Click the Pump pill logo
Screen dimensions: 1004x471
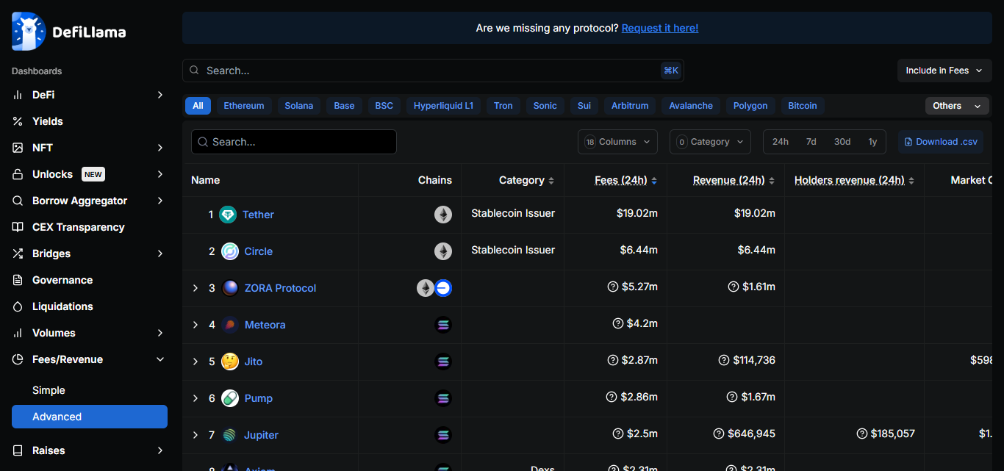[x=230, y=398]
